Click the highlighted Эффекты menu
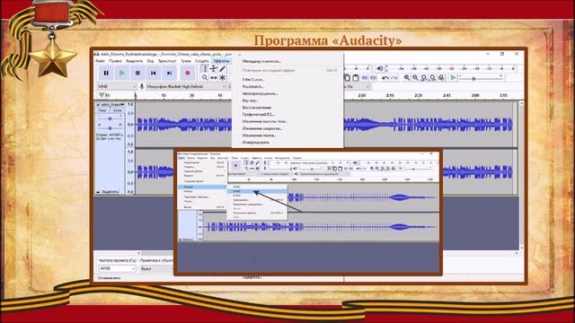The image size is (575, 323). (x=221, y=61)
